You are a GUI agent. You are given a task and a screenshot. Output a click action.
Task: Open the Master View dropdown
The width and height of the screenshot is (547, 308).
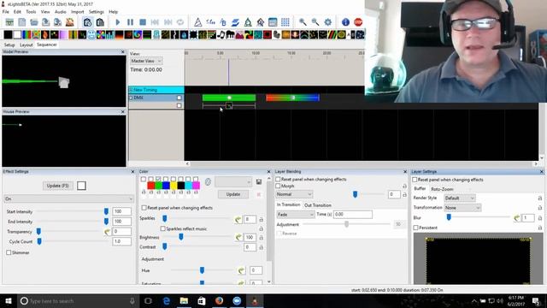(146, 61)
